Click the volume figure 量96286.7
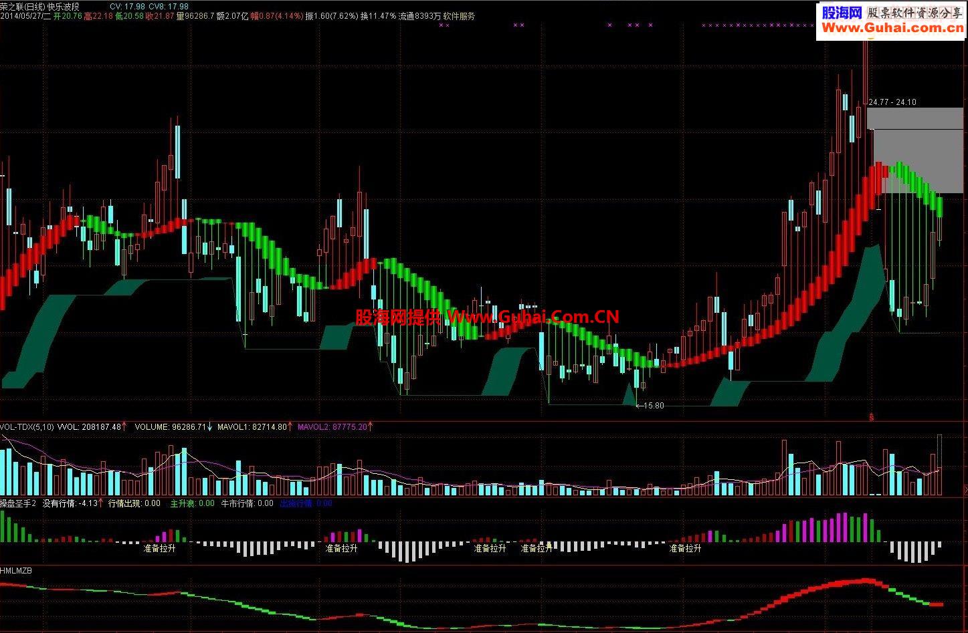 [x=195, y=15]
